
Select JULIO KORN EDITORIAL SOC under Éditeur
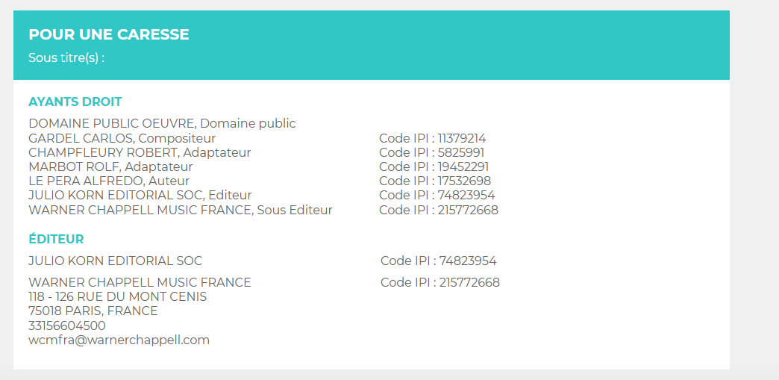(115, 261)
